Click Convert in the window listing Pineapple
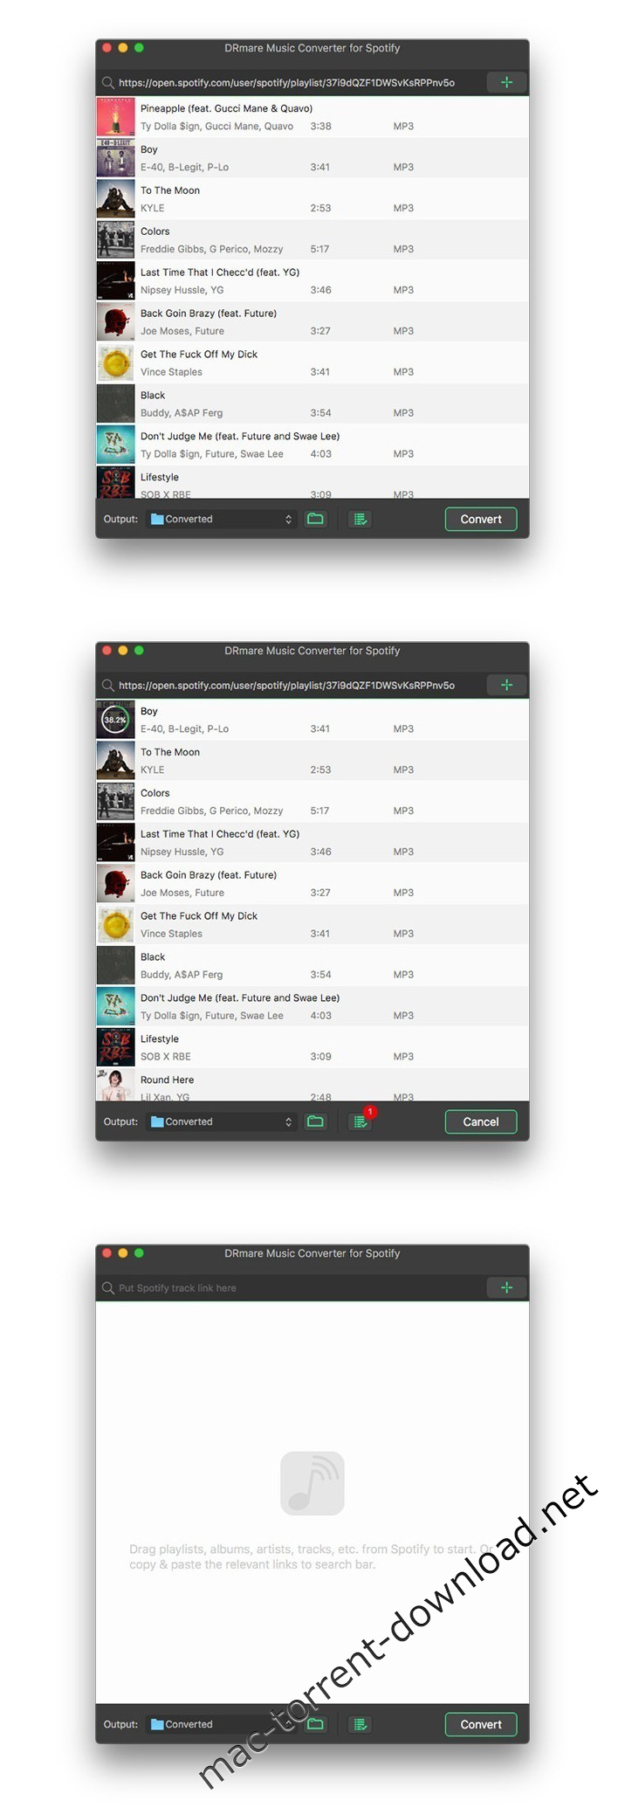625x1808 pixels. [x=481, y=519]
